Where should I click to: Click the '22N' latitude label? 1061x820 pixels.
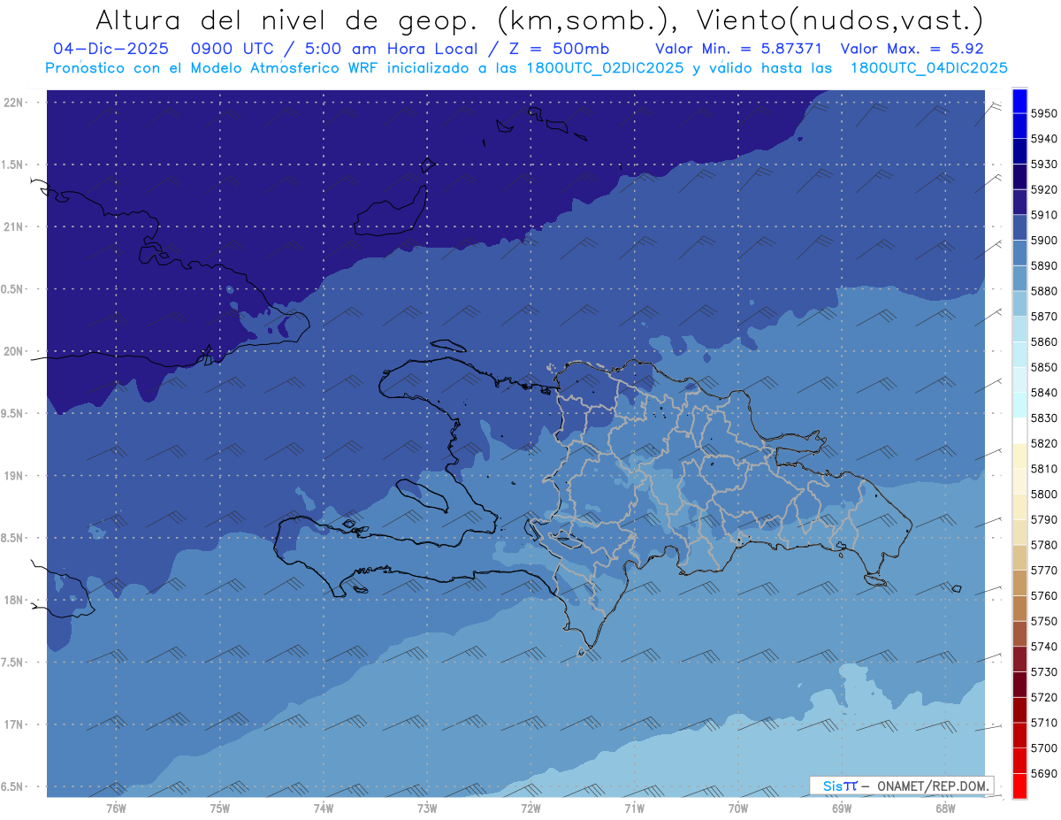13,103
